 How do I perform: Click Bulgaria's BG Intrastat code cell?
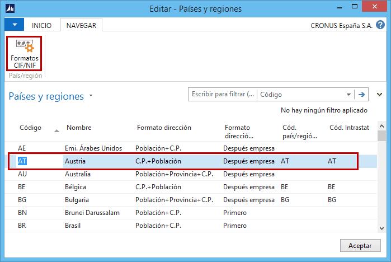[332, 200]
